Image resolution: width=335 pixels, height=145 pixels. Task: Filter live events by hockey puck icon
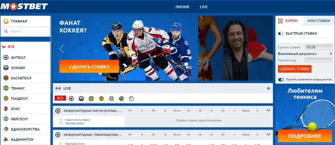point(81,98)
